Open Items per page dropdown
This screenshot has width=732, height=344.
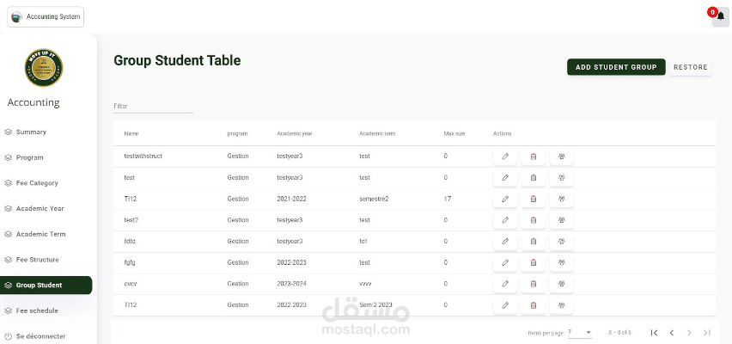[580, 332]
